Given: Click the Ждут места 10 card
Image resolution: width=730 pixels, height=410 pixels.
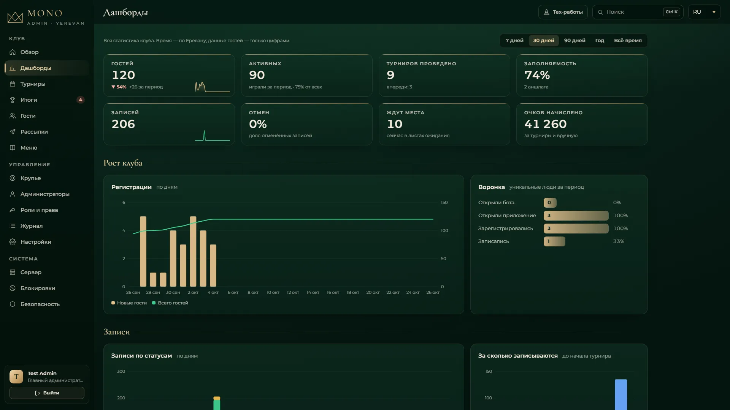Looking at the screenshot, I should 444,124.
